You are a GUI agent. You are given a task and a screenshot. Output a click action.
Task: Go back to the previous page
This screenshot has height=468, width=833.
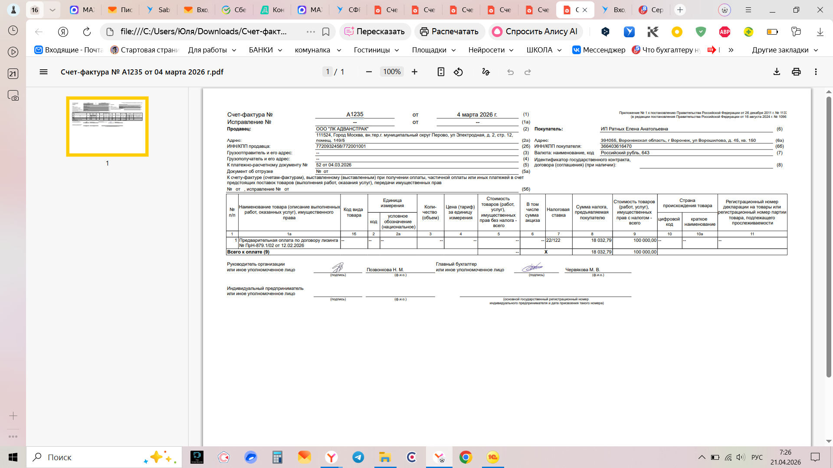39,32
